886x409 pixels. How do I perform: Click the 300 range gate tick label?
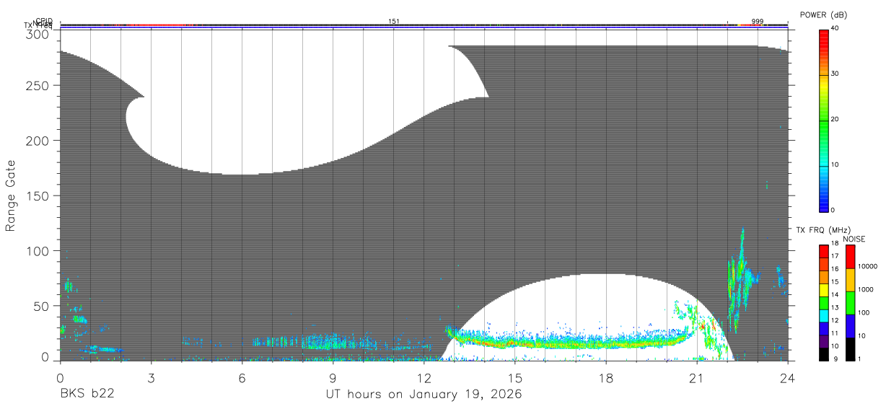pyautogui.click(x=38, y=34)
